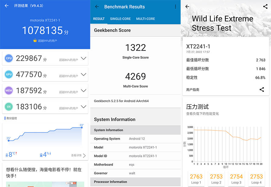Tap the Geekbench back arrow
Image resolution: width=271 pixels, height=187 pixels.
click(x=97, y=7)
